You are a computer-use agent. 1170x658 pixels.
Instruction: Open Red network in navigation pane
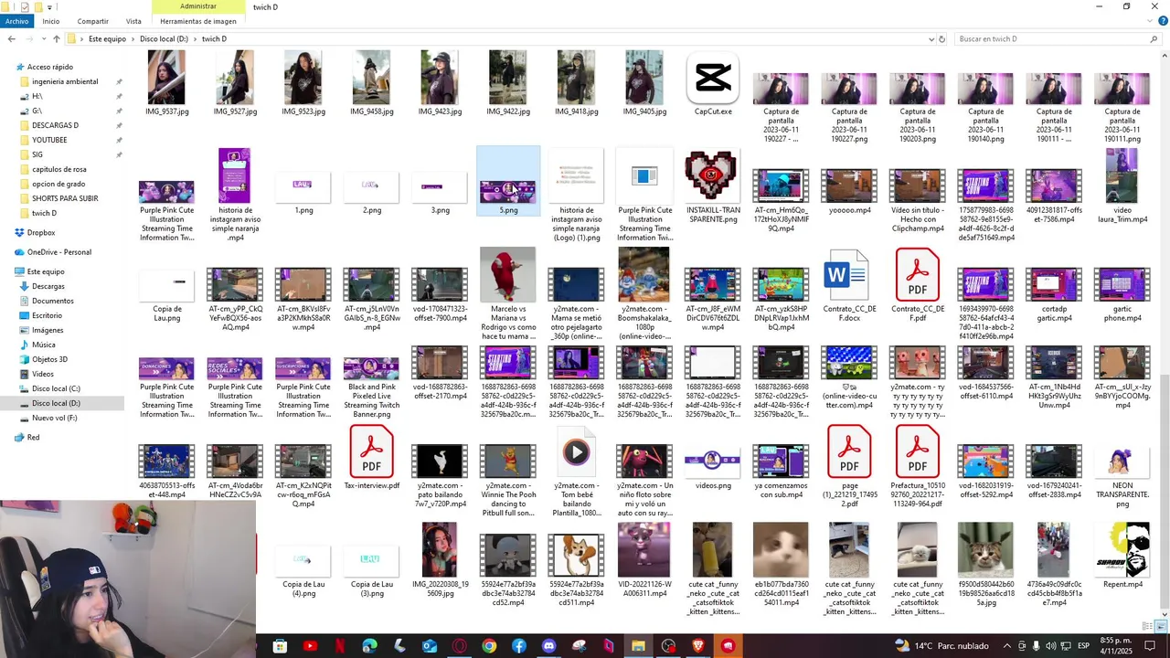pos(33,437)
